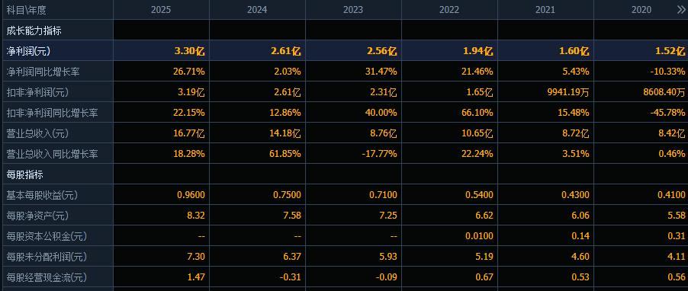This screenshot has height=291, width=688.
Task: Click the 3.30亿 net profit value
Action: pos(190,51)
